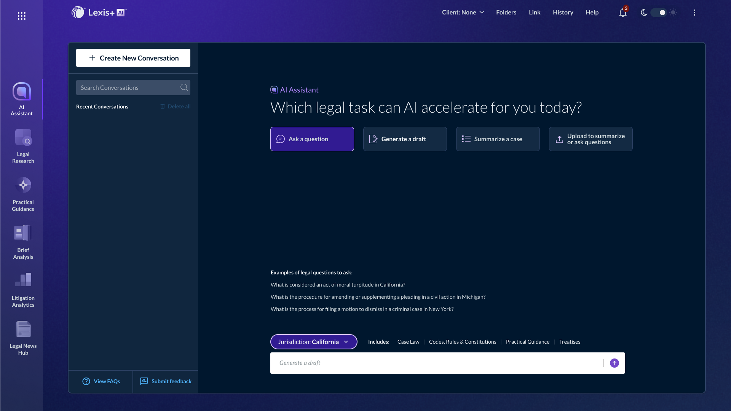This screenshot has height=411, width=731.
Task: Open the grid apps menu icon
Action: point(22,16)
